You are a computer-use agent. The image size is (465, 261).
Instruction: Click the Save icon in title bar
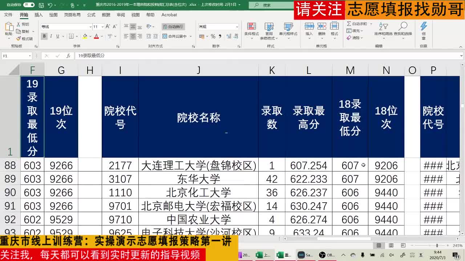[41, 5]
